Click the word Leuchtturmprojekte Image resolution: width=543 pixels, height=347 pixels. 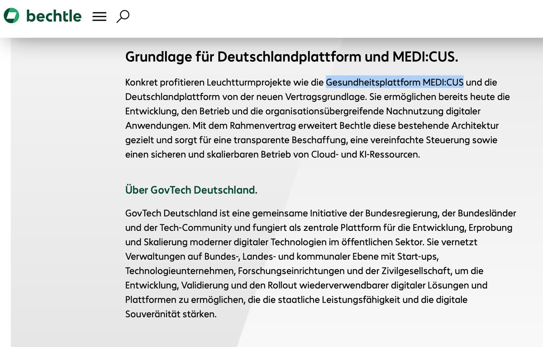point(248,82)
